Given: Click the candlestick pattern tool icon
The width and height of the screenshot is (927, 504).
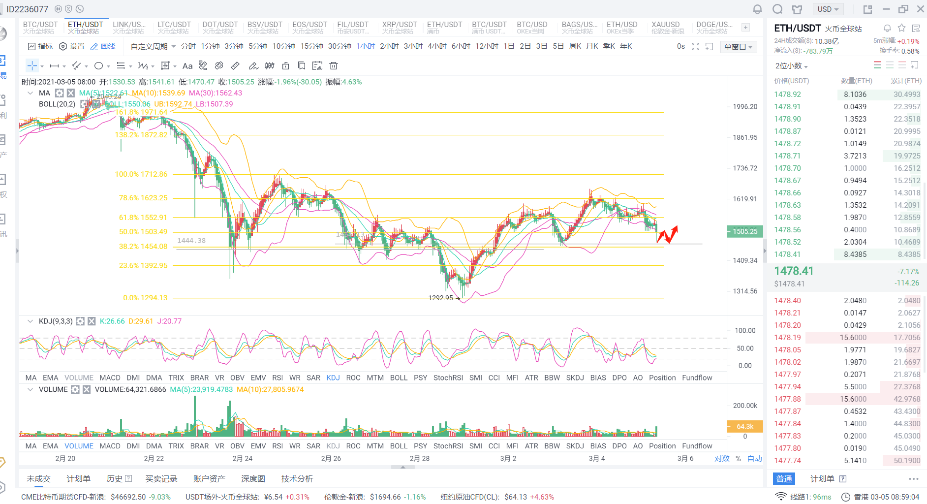Looking at the screenshot, I should click(270, 65).
